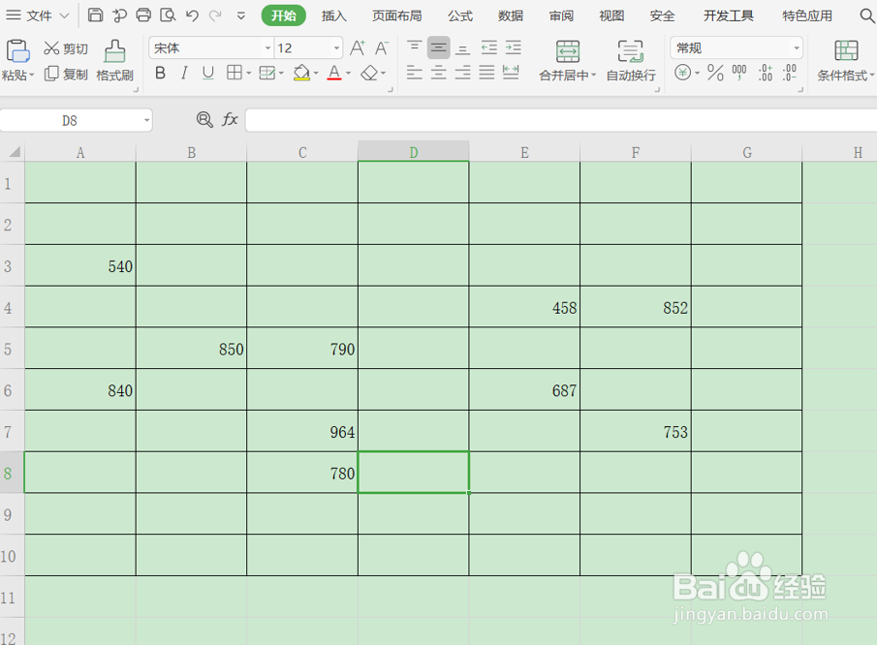Apply the yellow fill color bucket

click(301, 73)
